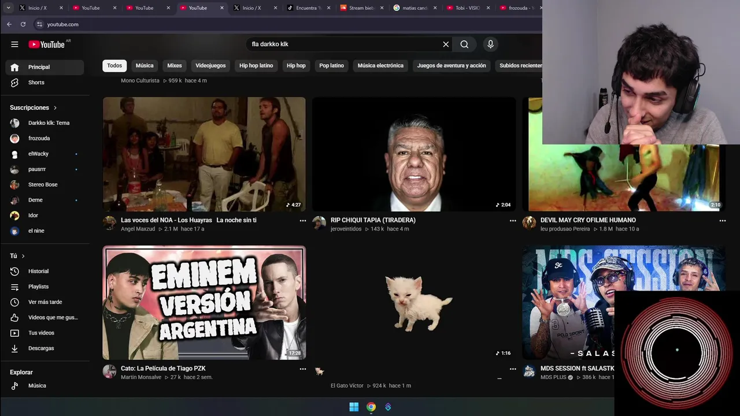Select the Música electrónica filter chip
The width and height of the screenshot is (740, 416).
tap(380, 65)
